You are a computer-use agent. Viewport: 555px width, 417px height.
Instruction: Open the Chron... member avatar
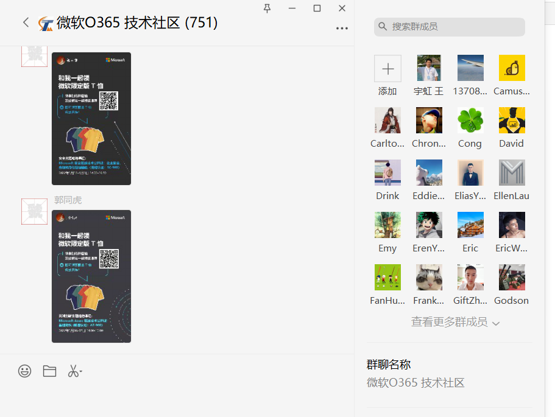pos(429,121)
